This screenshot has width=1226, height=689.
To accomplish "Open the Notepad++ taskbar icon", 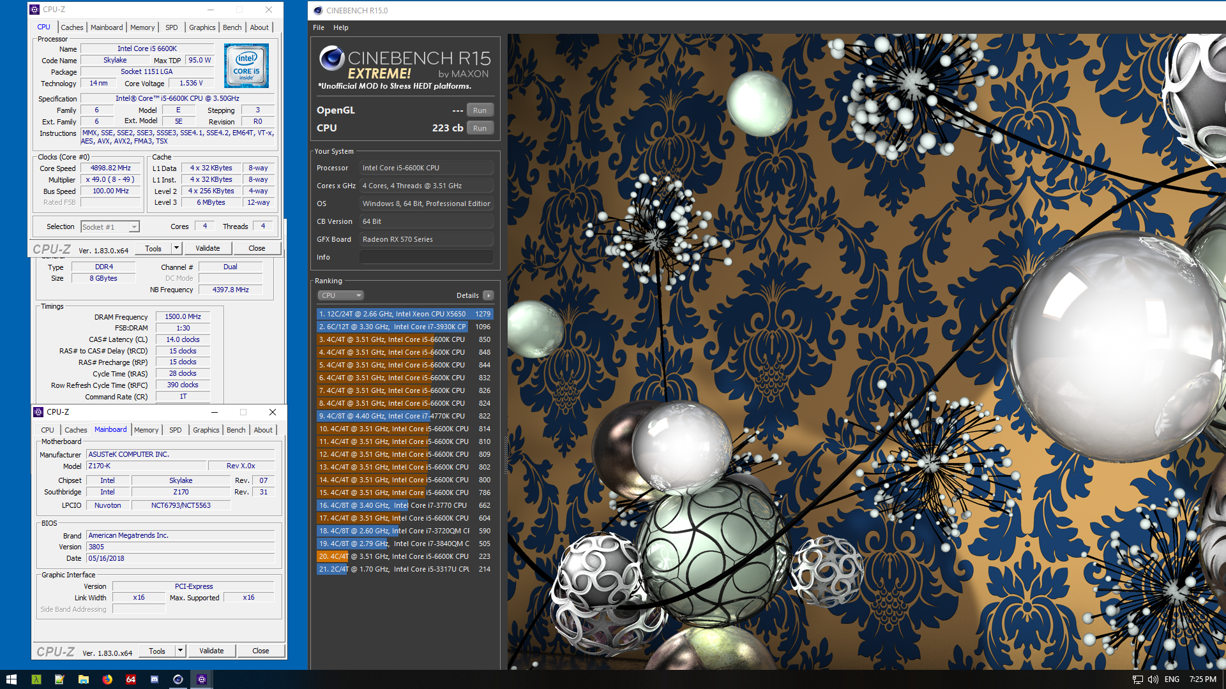I will point(59,679).
